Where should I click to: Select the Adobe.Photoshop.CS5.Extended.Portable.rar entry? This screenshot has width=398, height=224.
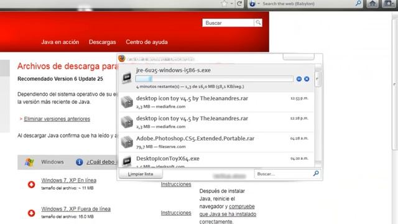coord(195,138)
